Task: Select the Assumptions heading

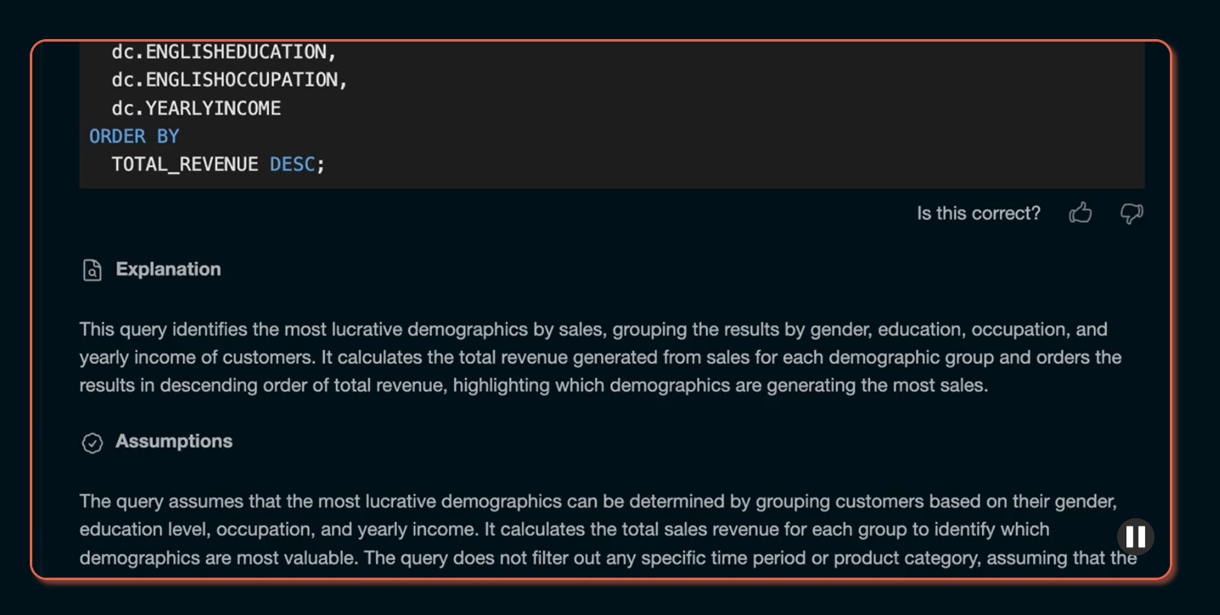Action: pyautogui.click(x=174, y=442)
